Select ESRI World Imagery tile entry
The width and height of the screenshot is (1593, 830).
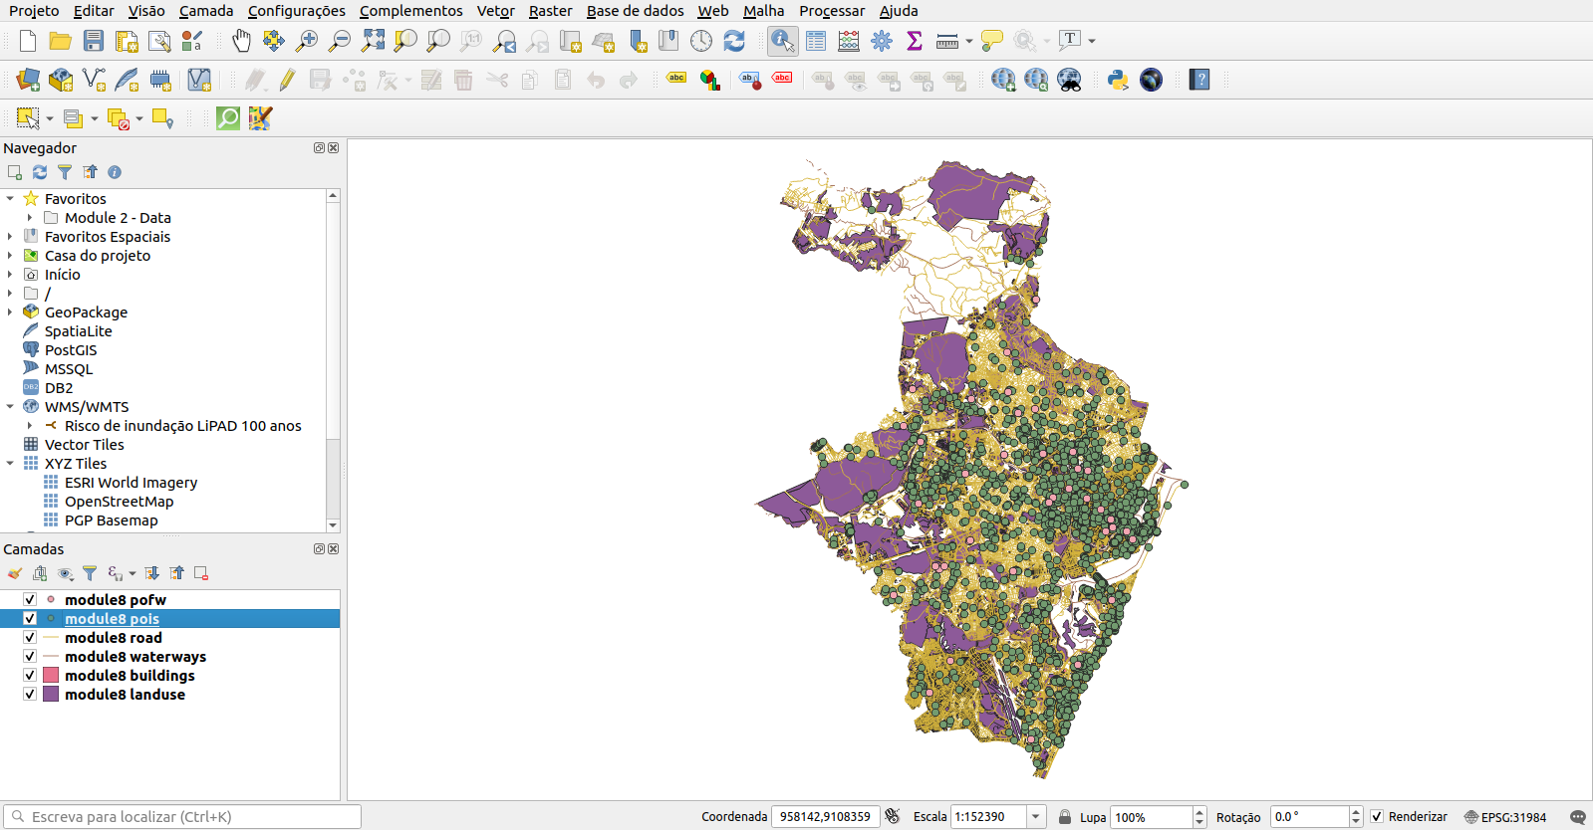(x=131, y=482)
